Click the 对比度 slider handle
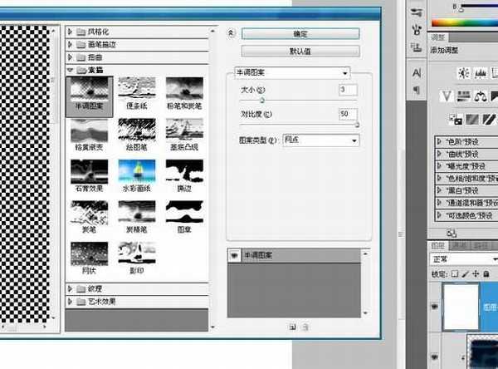This screenshot has width=498, height=369. 358,124
